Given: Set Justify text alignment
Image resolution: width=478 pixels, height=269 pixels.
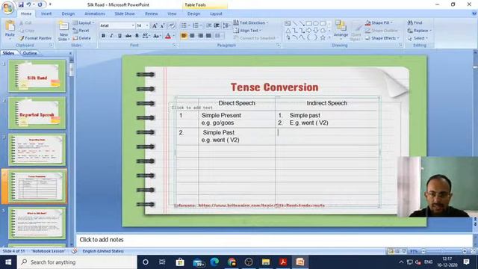Looking at the screenshot, I should coord(208,36).
